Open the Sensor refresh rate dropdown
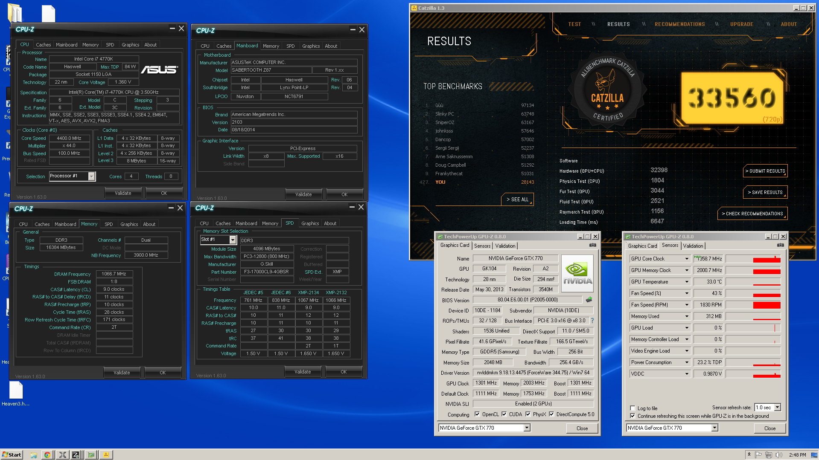This screenshot has height=460, width=819. click(x=777, y=408)
